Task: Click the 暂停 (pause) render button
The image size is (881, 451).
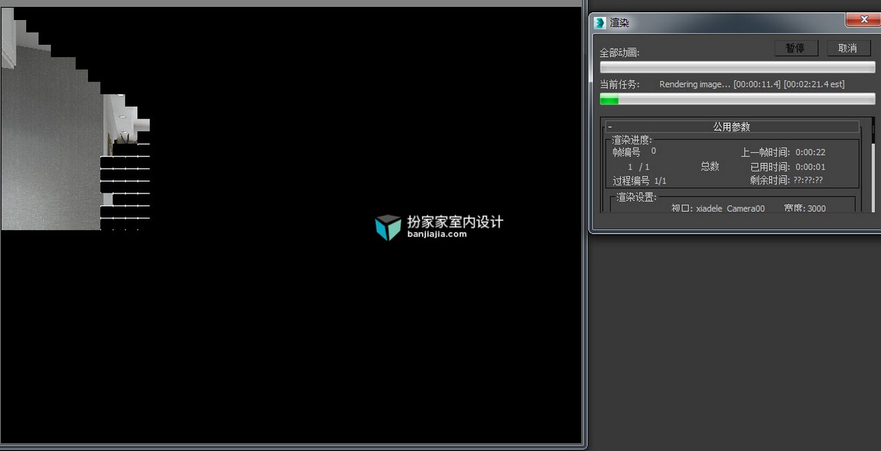Action: pyautogui.click(x=796, y=48)
